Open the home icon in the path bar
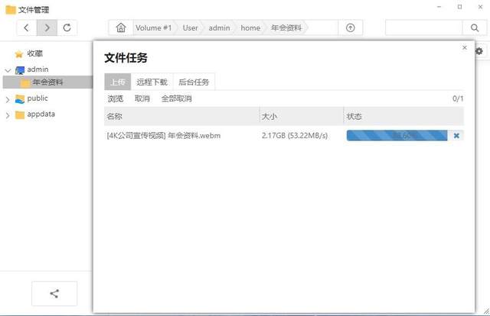 [x=121, y=27]
